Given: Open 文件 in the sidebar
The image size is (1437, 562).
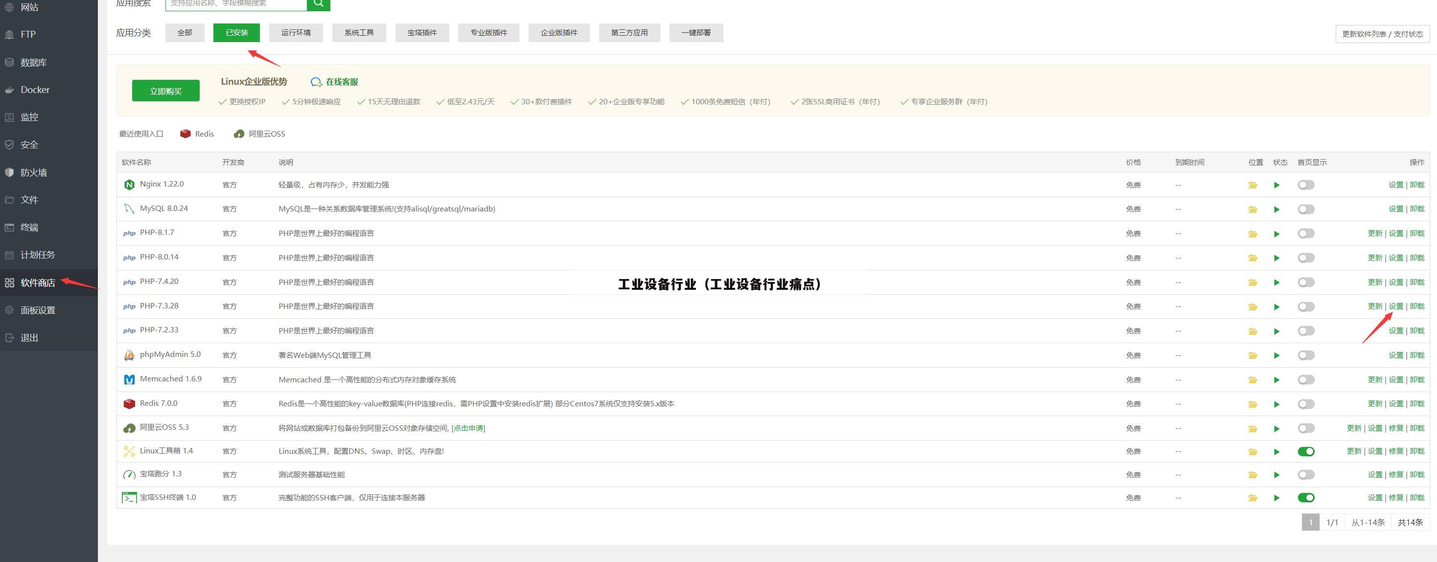Looking at the screenshot, I should pos(29,200).
